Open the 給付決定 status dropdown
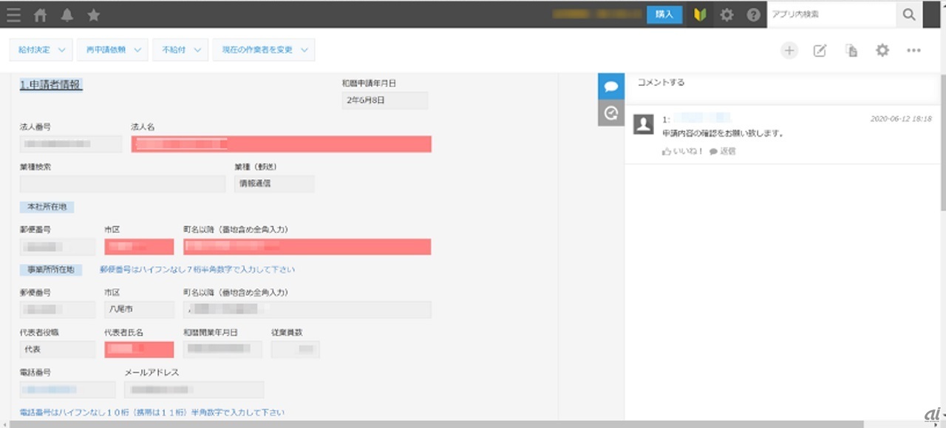Screen dimensions: 946x428 click(41, 50)
